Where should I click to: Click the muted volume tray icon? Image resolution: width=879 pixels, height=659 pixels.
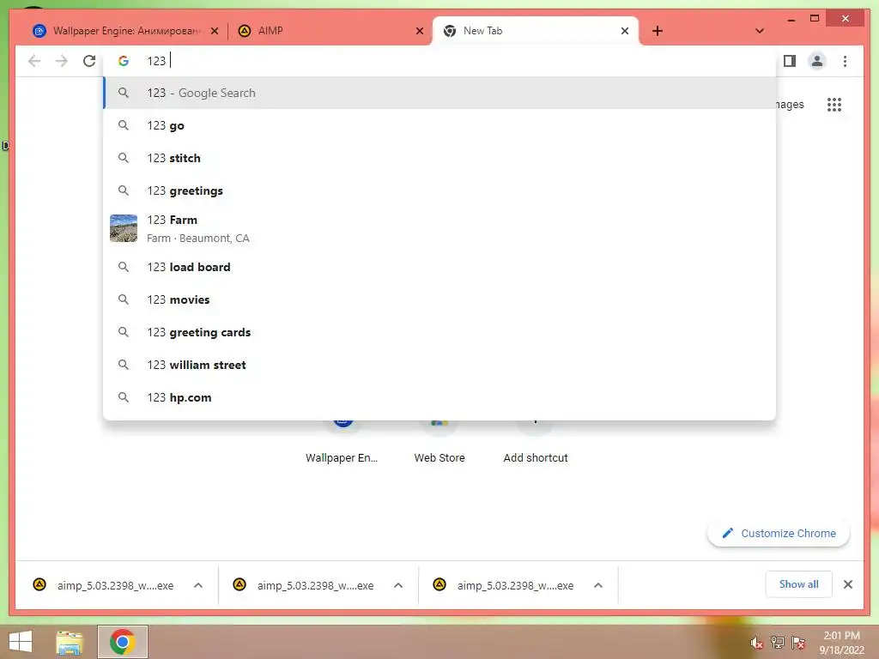[757, 643]
